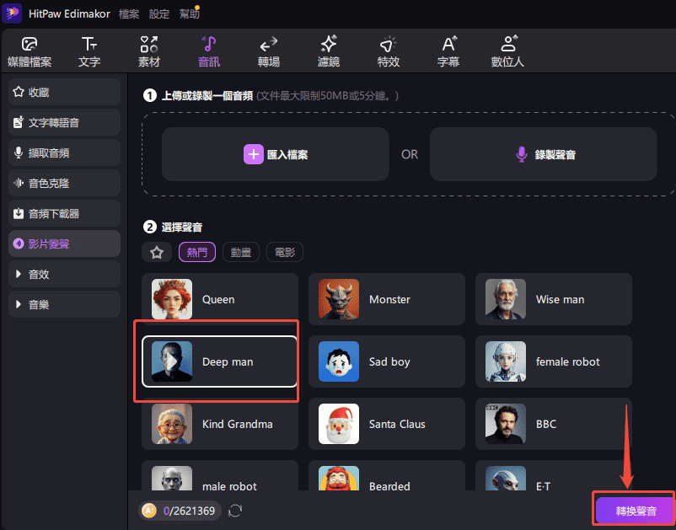This screenshot has width=676, height=530.
Task: Switch to the 轉場 transitions tab
Action: point(269,51)
